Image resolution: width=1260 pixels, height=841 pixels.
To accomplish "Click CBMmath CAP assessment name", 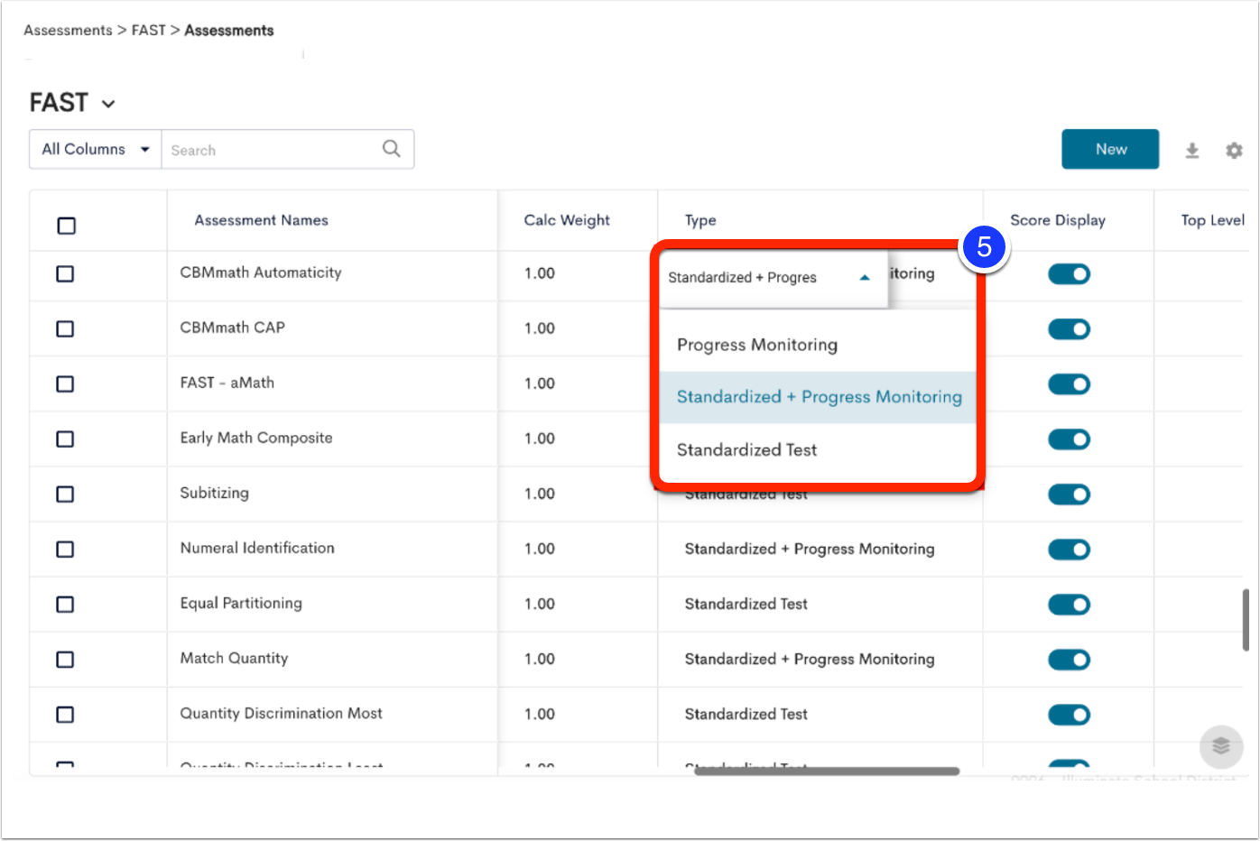I will pyautogui.click(x=232, y=328).
